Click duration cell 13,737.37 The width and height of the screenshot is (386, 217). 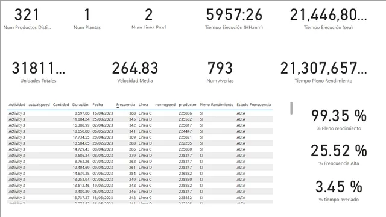click(81, 198)
